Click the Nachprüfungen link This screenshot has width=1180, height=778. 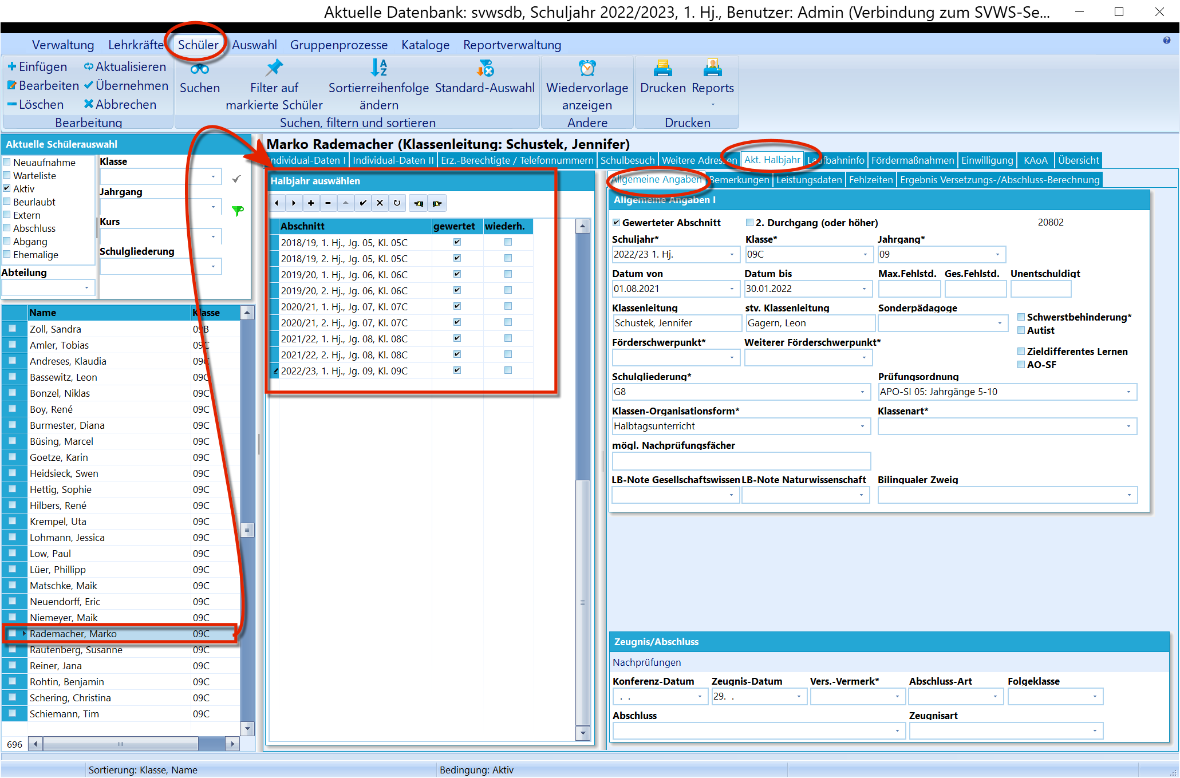646,662
